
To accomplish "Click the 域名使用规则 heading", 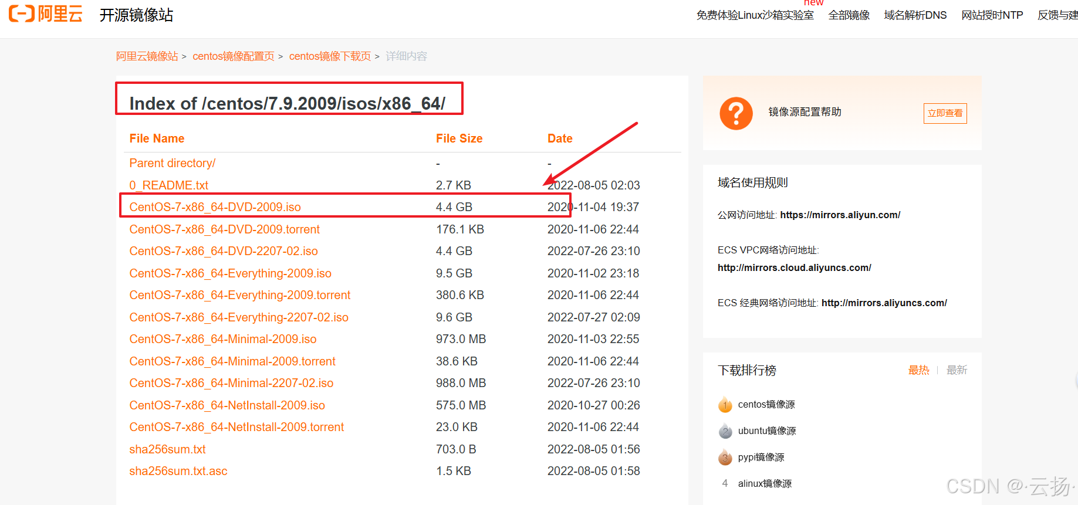I will click(752, 182).
